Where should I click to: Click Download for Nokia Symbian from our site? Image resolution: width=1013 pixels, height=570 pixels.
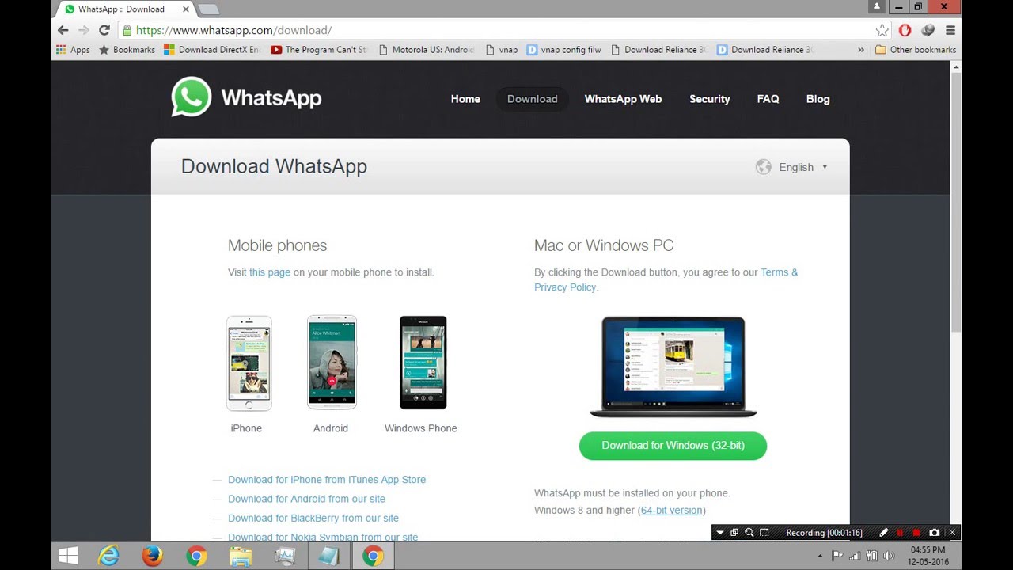[x=323, y=537]
